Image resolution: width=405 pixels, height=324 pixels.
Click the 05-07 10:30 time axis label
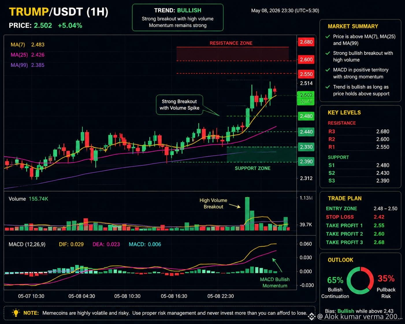(x=31, y=296)
